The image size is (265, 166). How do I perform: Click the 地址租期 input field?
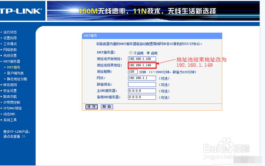(x=133, y=72)
